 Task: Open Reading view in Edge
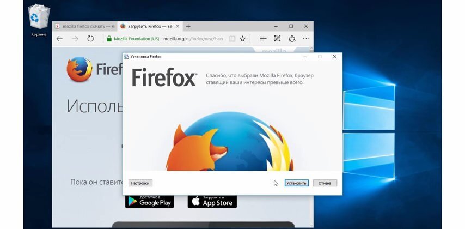(x=232, y=39)
